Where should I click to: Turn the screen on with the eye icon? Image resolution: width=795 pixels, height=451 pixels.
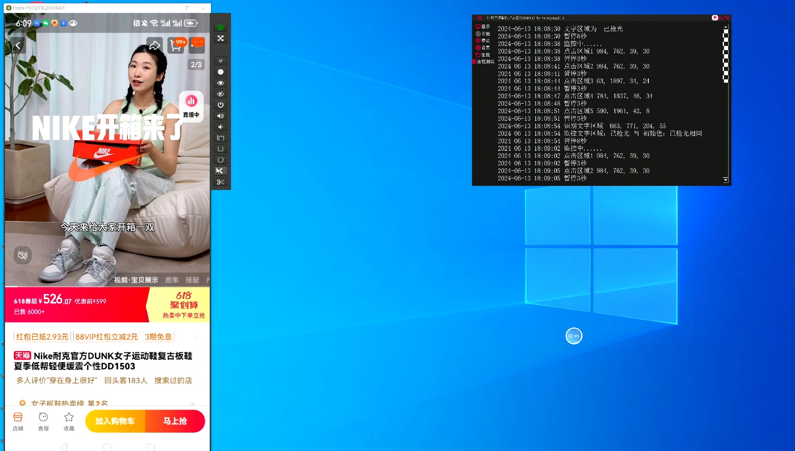[x=220, y=83]
